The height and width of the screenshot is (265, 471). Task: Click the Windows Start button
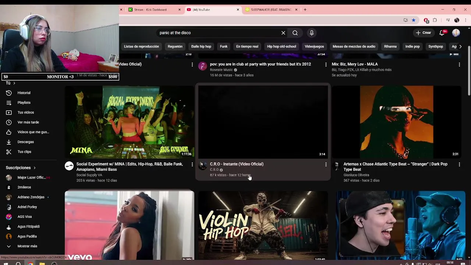click(x=6, y=263)
